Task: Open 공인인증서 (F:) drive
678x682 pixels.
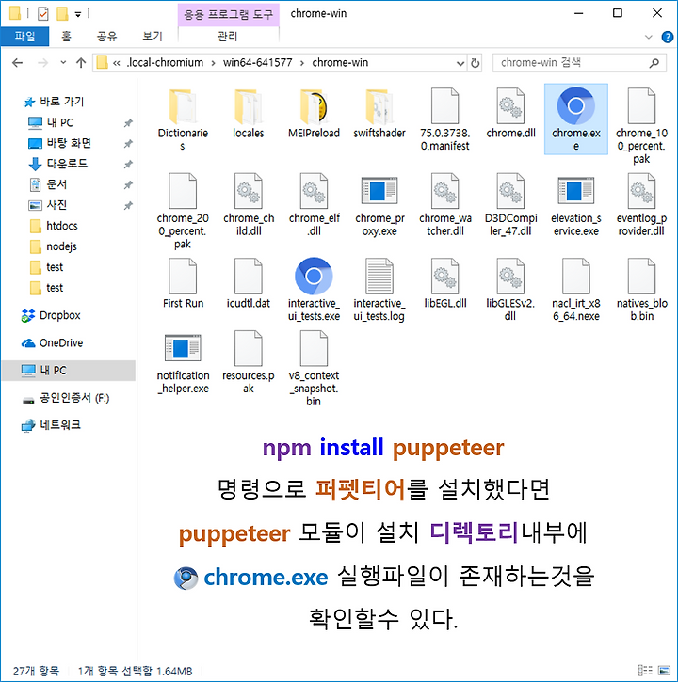Action: [x=74, y=398]
